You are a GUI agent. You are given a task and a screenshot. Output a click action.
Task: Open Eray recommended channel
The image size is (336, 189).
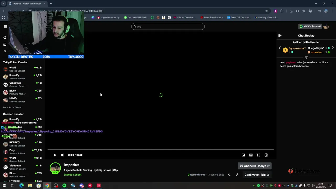tap(22, 152)
